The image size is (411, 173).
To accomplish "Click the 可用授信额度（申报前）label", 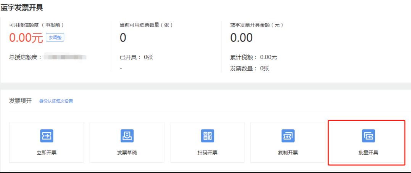I will click(x=37, y=25).
